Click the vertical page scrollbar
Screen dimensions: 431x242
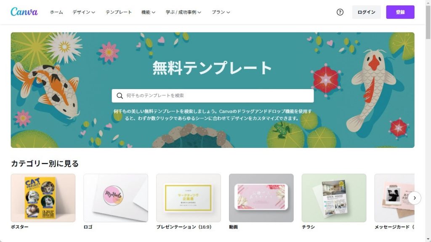pos(428,121)
